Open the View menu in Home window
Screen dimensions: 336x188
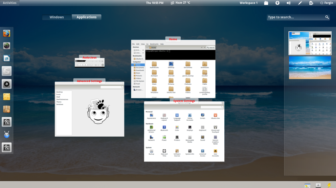point(143,44)
